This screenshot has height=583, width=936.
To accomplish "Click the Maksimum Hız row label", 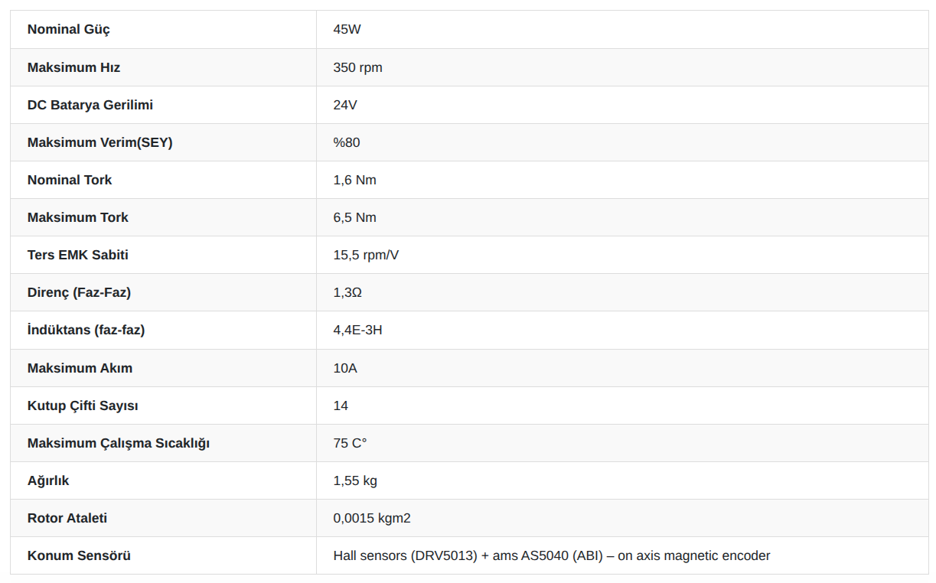I will click(73, 67).
